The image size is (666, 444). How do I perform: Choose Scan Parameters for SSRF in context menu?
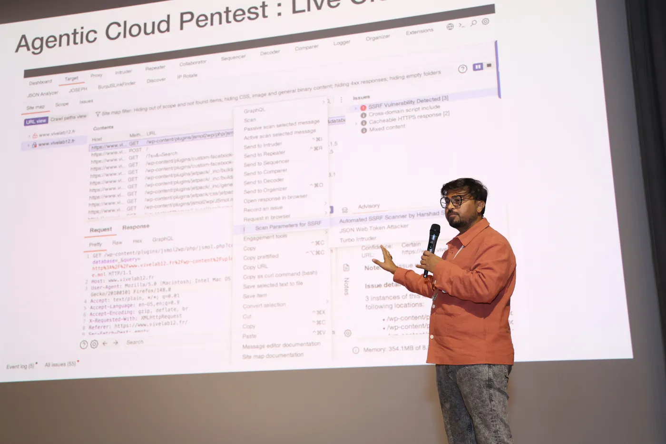pos(288,225)
